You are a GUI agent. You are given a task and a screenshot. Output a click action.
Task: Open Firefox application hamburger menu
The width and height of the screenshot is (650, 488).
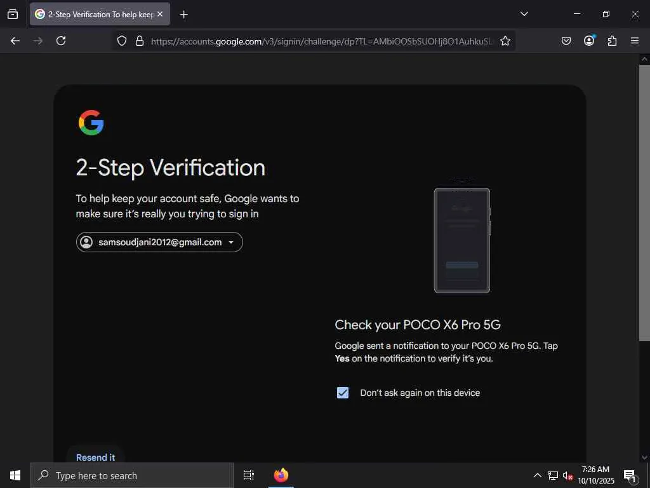(x=635, y=41)
